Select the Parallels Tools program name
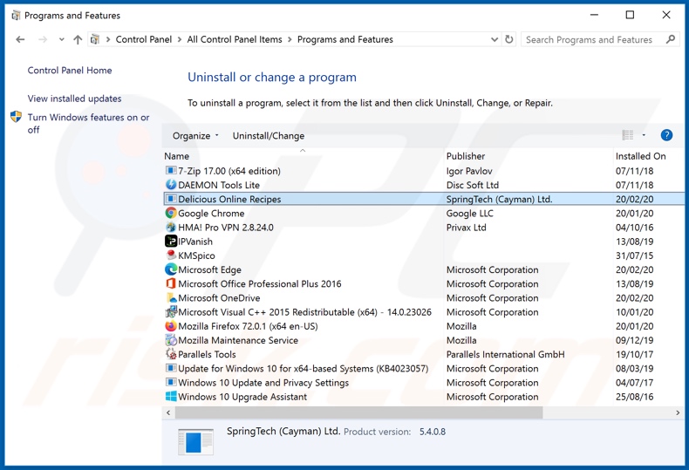Screen dimensions: 689x470 207,354
